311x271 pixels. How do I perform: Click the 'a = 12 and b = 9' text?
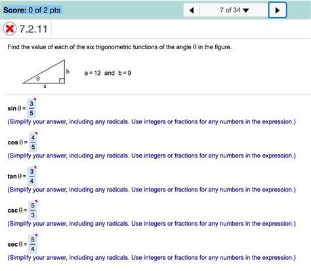click(x=108, y=73)
